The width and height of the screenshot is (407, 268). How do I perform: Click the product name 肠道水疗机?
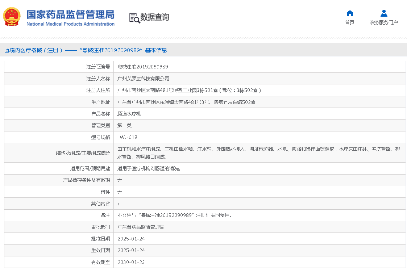(129, 114)
